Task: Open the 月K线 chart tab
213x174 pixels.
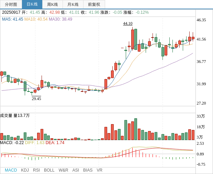Action: click(x=73, y=4)
